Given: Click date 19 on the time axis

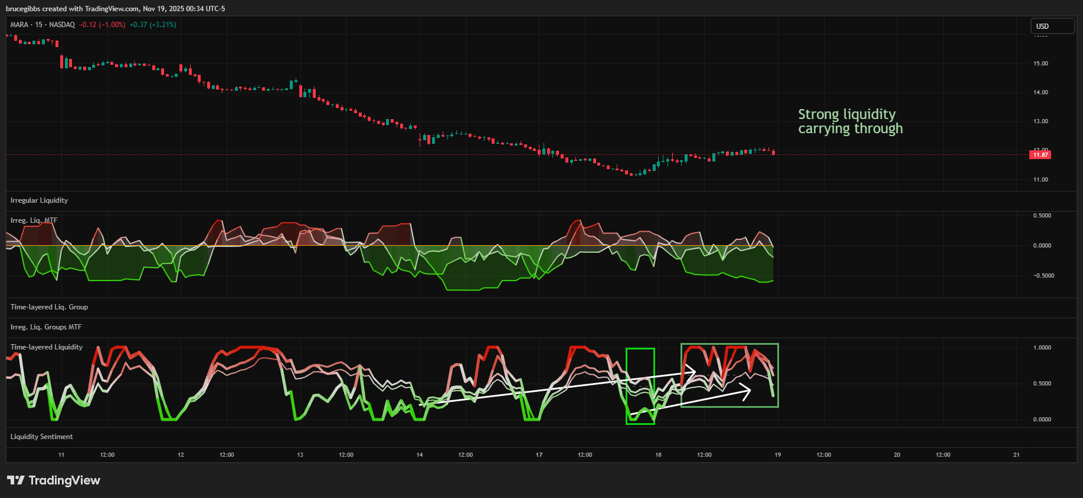Looking at the screenshot, I should (x=777, y=455).
